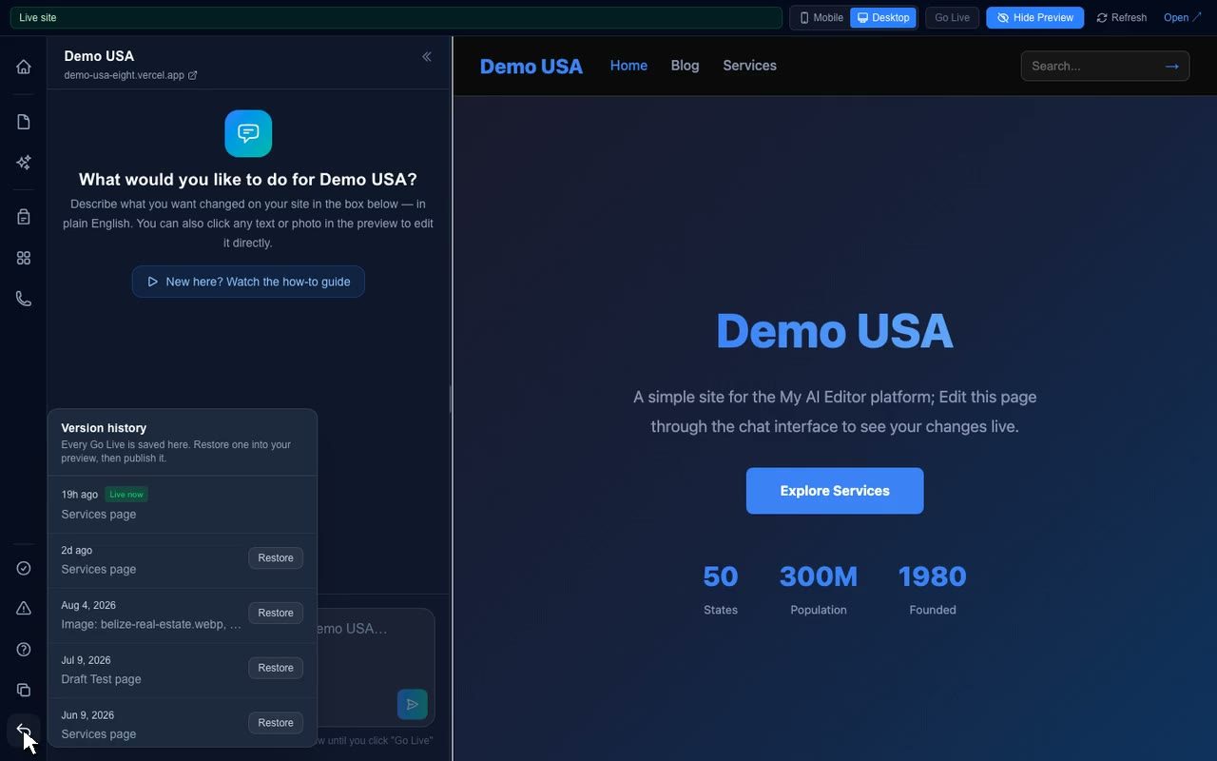
Task: Click the send message arrow button
Action: click(x=413, y=705)
